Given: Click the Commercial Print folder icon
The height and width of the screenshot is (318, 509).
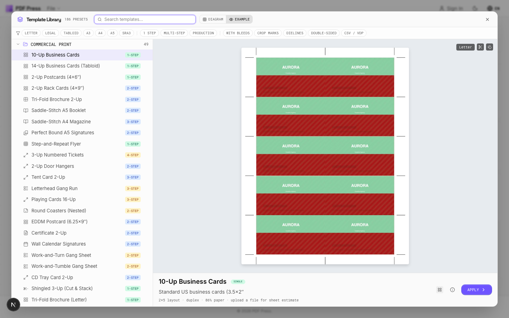Looking at the screenshot, I should [x=25, y=44].
